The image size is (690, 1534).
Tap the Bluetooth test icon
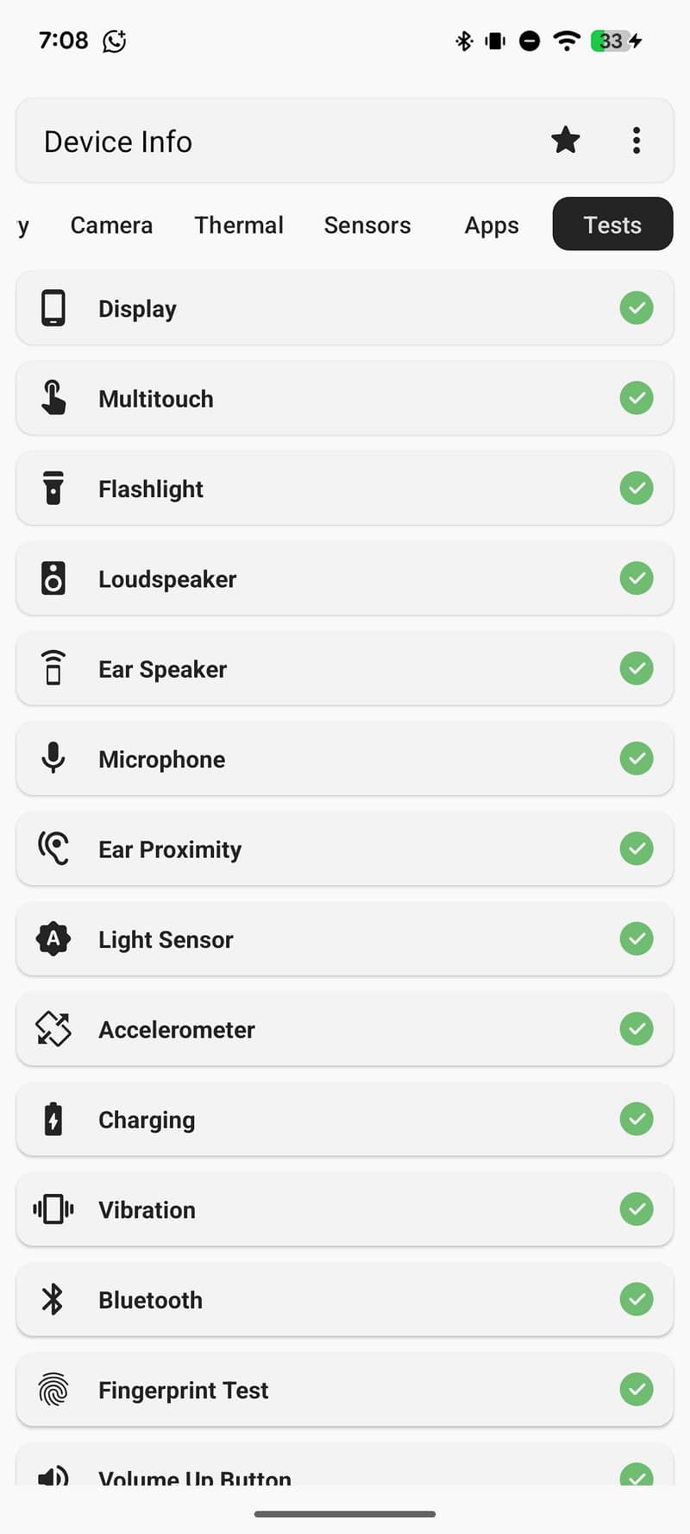click(53, 1299)
